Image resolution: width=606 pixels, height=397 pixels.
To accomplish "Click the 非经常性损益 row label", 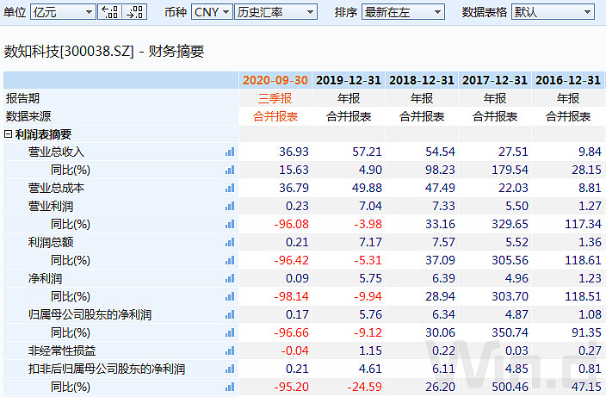I will [62, 350].
